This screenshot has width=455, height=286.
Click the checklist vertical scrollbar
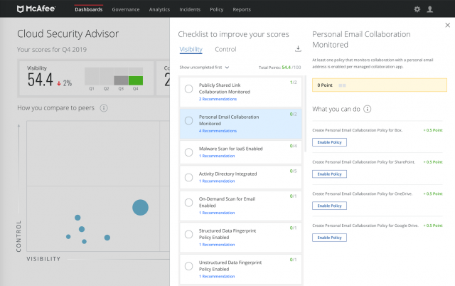(305, 114)
